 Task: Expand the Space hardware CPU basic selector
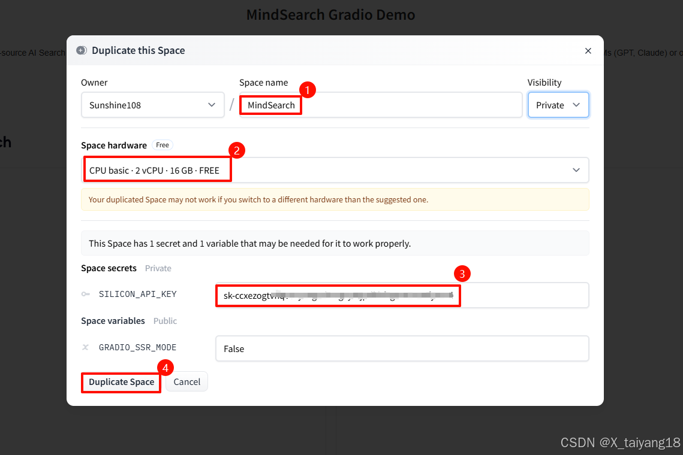(x=335, y=170)
